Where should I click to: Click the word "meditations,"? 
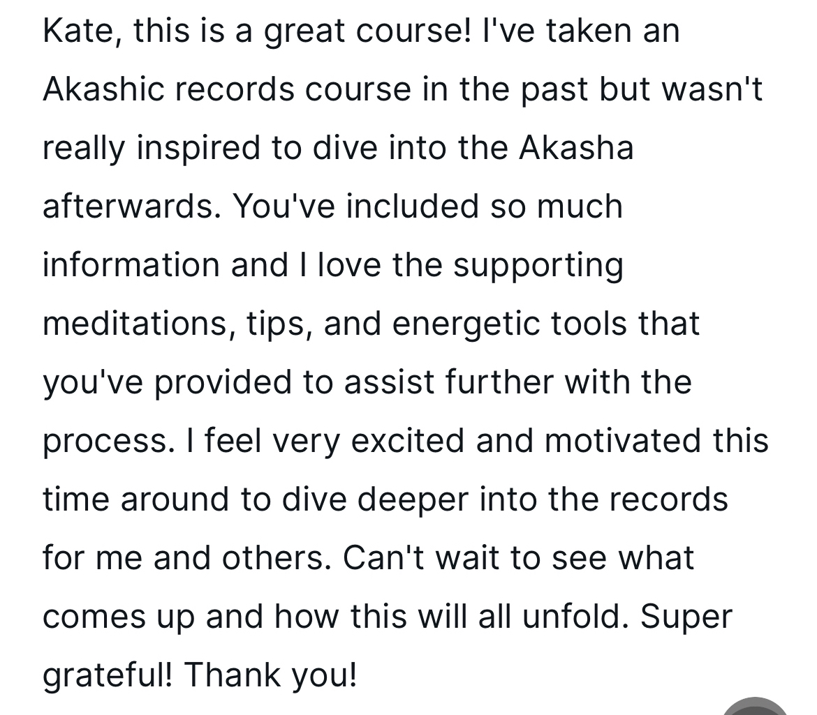click(138, 324)
